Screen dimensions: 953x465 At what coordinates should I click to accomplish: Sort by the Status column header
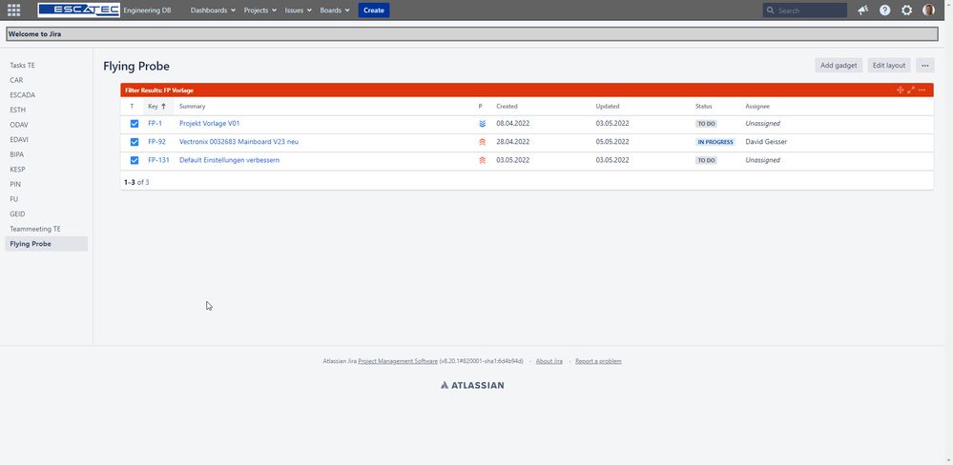pos(704,106)
